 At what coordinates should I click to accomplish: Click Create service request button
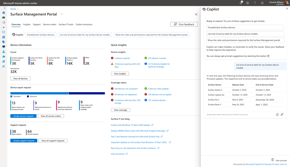24,116
